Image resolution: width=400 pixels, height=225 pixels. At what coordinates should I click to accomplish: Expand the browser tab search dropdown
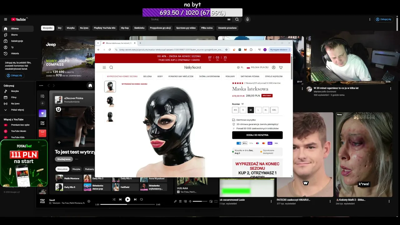pos(98,43)
